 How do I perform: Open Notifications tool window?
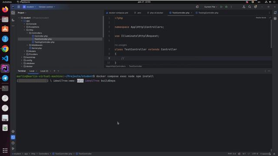click(275, 13)
